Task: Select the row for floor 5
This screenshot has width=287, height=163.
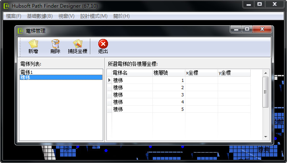Action: 110,109
